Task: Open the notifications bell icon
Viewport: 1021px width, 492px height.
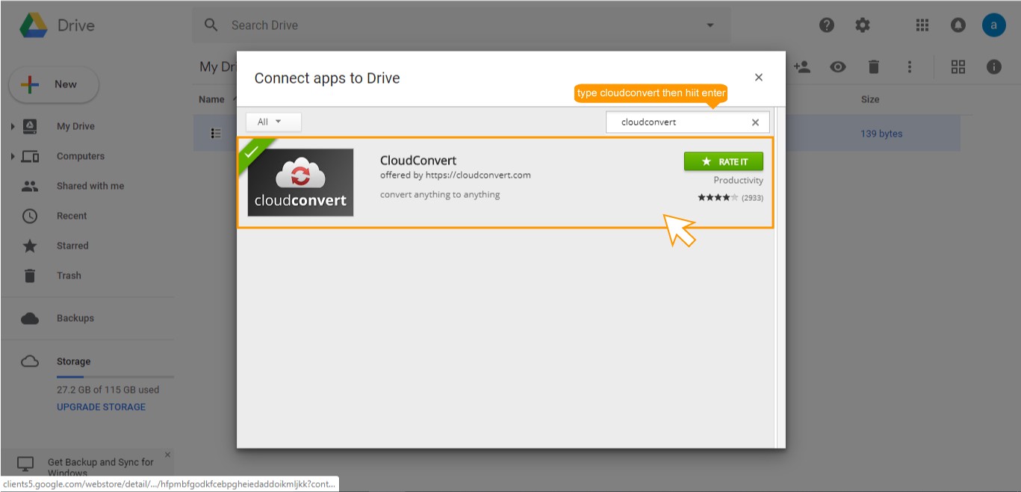Action: coord(958,25)
